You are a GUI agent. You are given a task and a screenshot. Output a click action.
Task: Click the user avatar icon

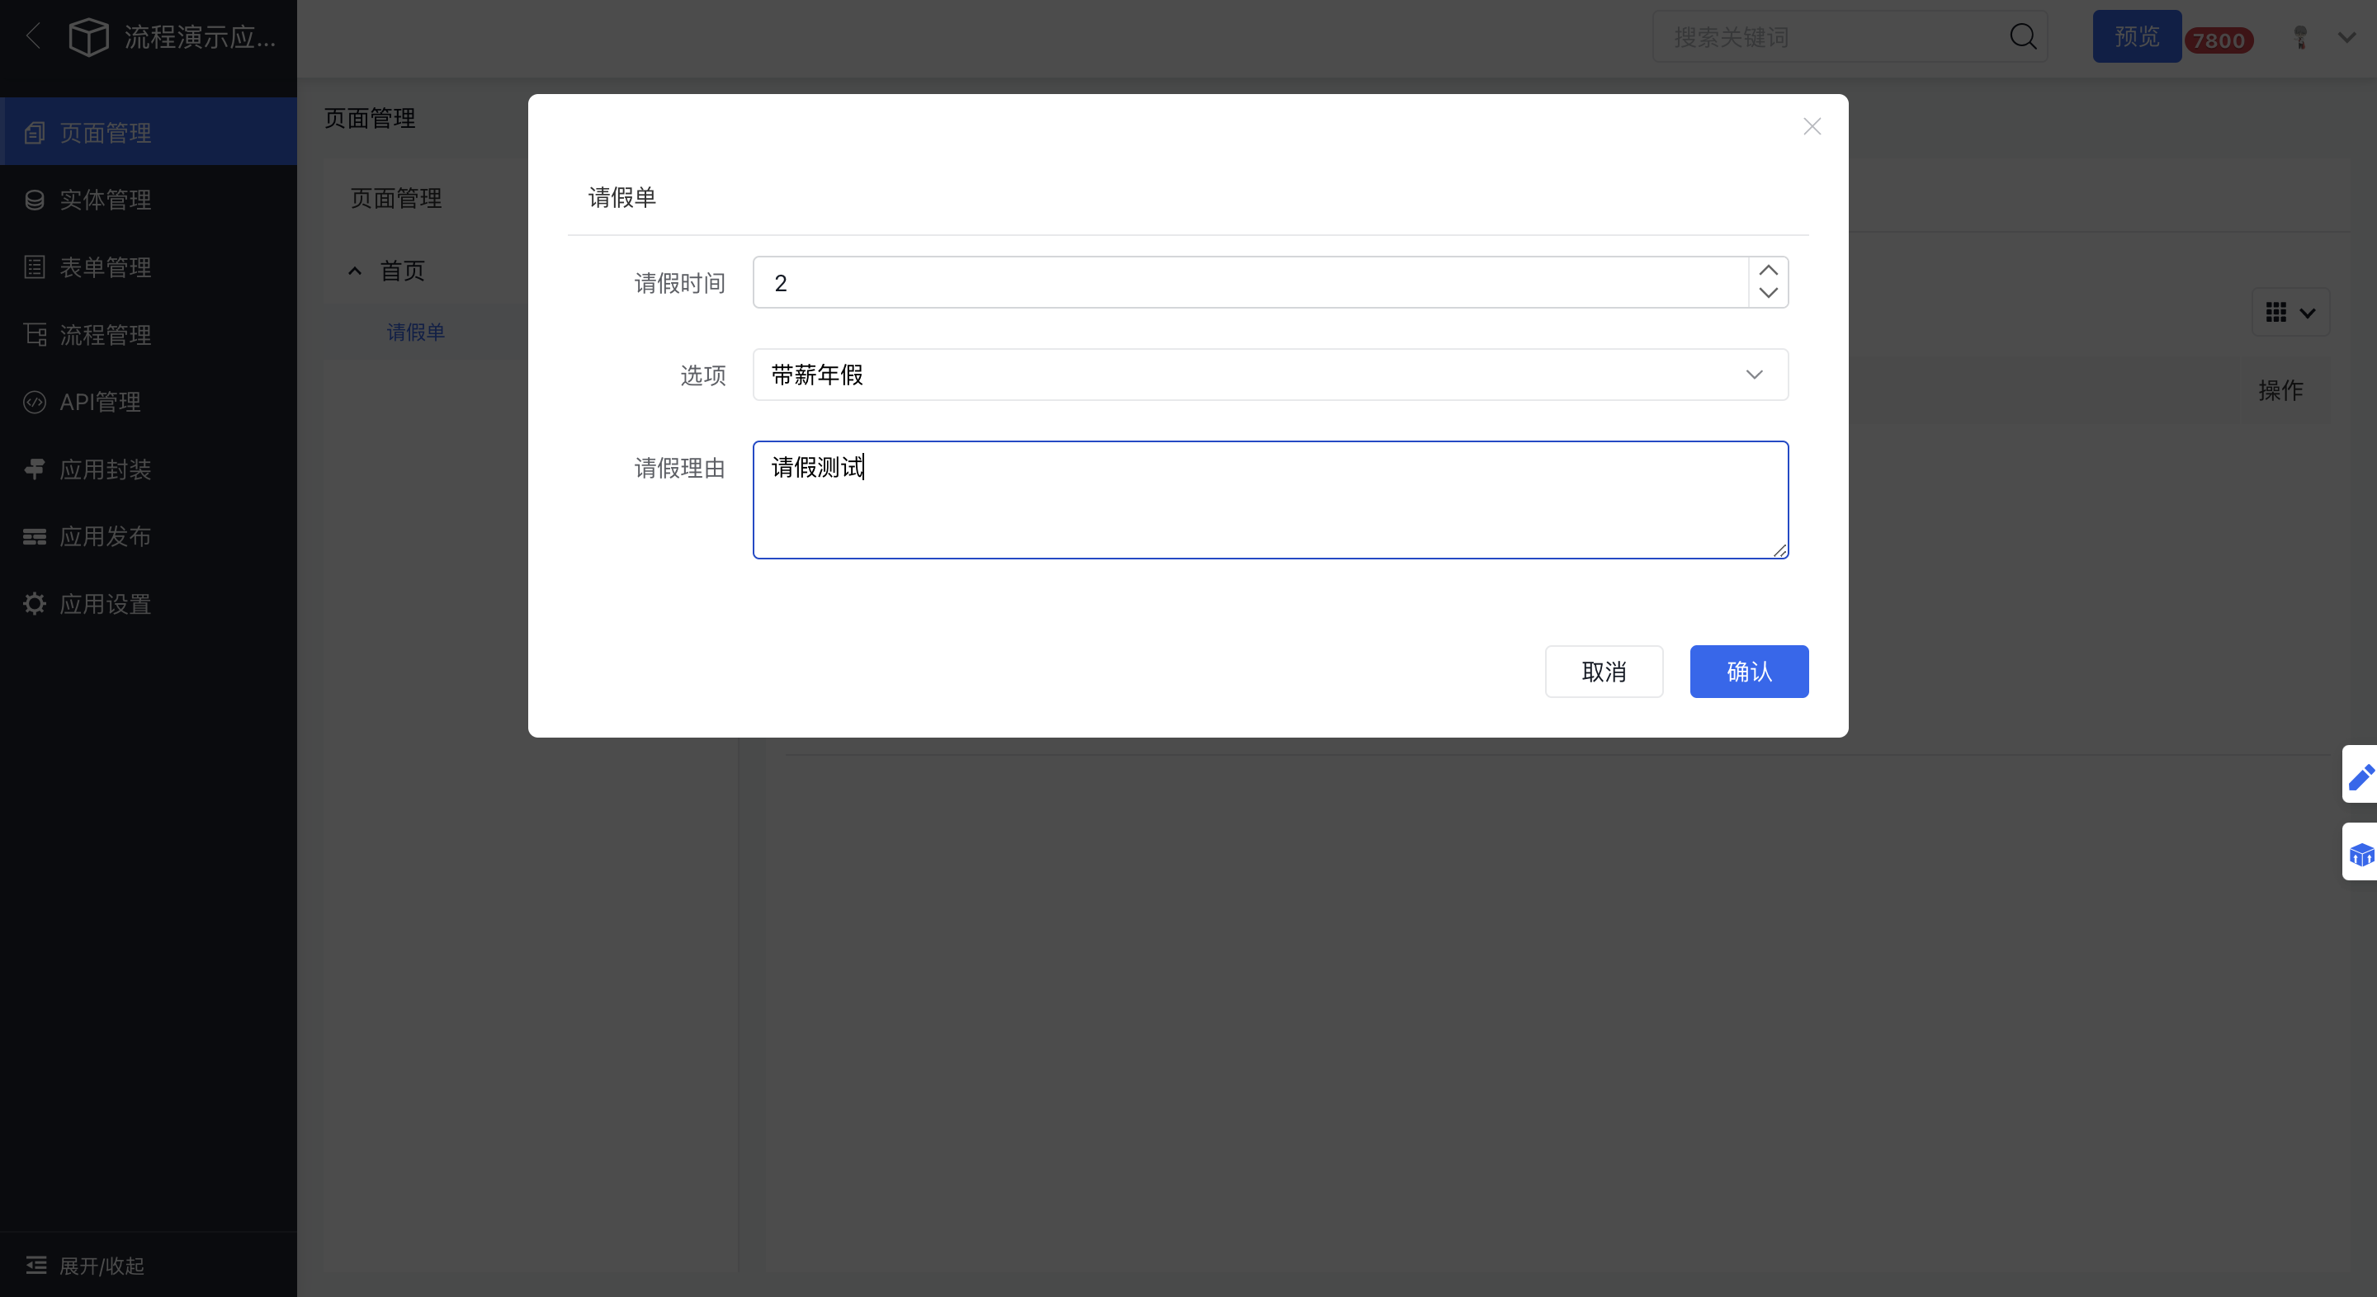2300,37
